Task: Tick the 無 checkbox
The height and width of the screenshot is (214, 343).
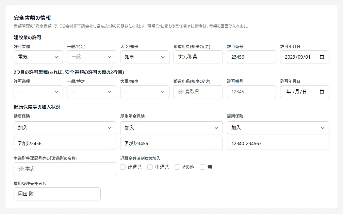Action: (202, 167)
